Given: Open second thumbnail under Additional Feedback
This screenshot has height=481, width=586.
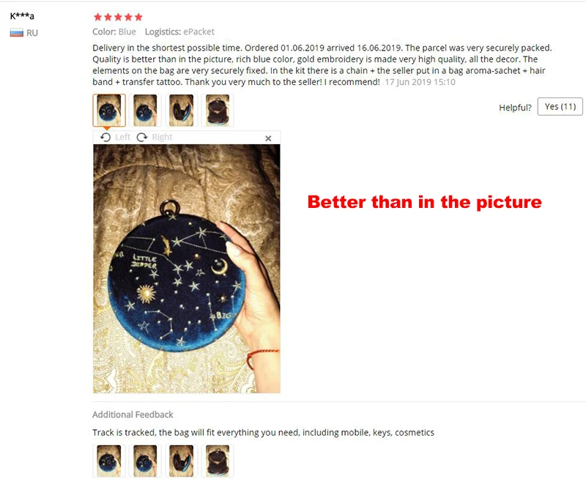Looking at the screenshot, I should [145, 461].
